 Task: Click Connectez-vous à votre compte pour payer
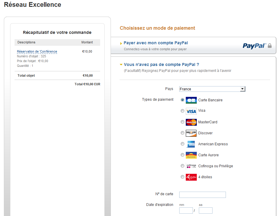tap(155, 49)
